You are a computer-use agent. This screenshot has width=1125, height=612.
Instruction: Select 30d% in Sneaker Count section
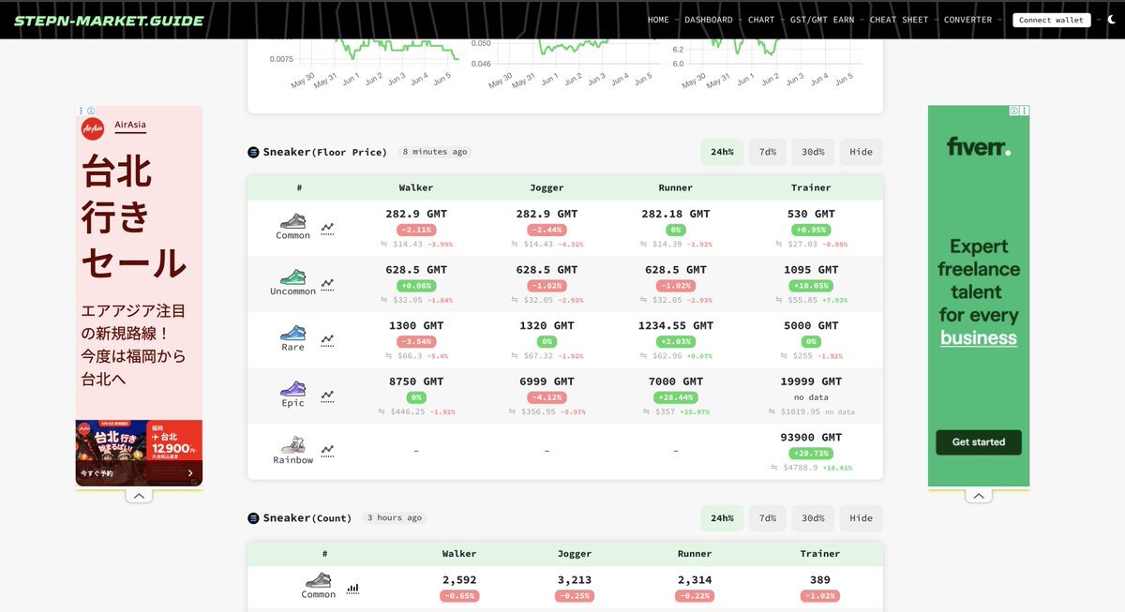coord(813,518)
